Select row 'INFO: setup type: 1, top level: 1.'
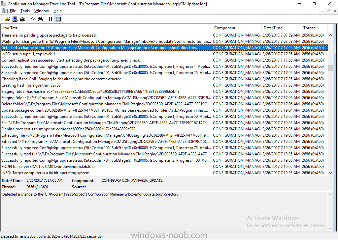The height and width of the screenshot is (240, 338). coord(164,54)
